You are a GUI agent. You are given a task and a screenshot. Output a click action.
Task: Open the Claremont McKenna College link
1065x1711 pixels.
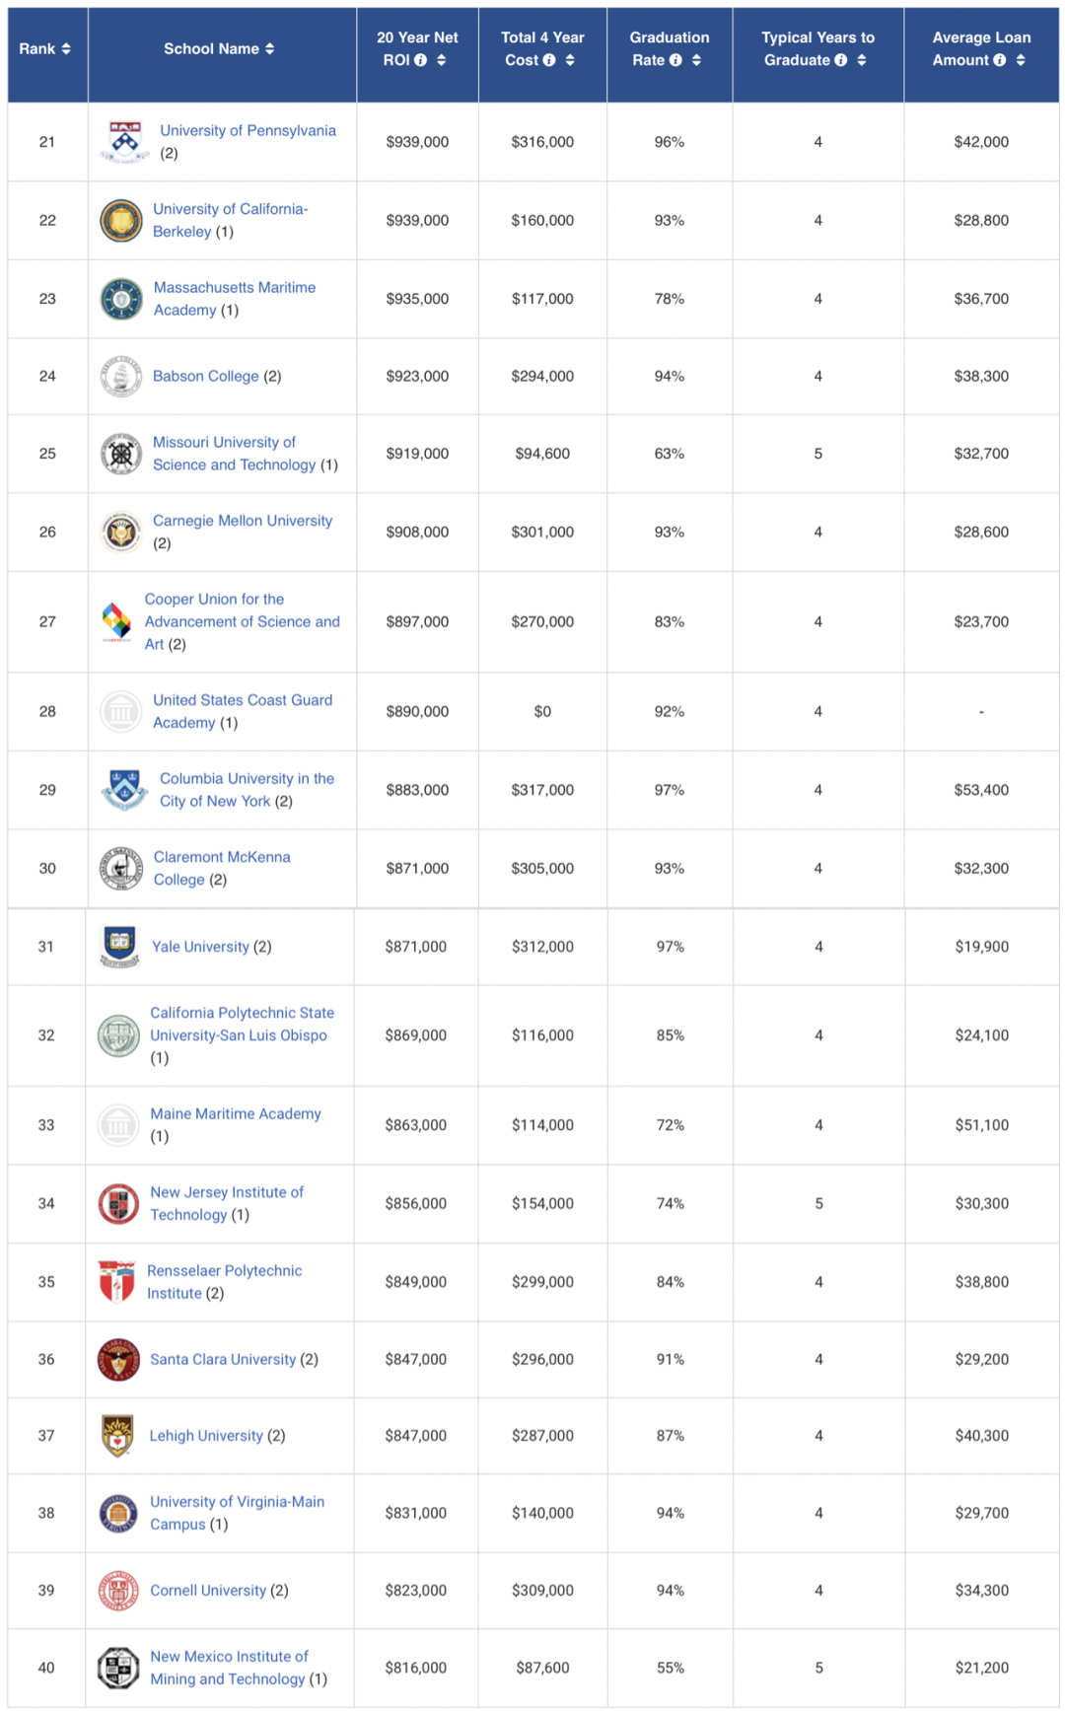tap(222, 868)
